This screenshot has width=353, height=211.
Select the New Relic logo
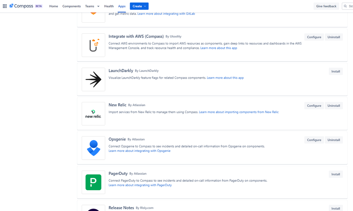point(93,114)
